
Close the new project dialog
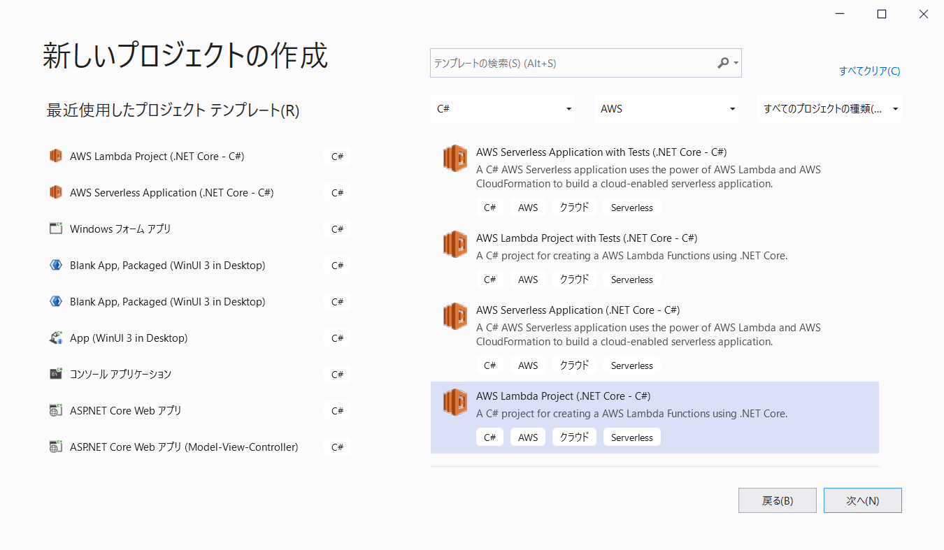click(923, 14)
